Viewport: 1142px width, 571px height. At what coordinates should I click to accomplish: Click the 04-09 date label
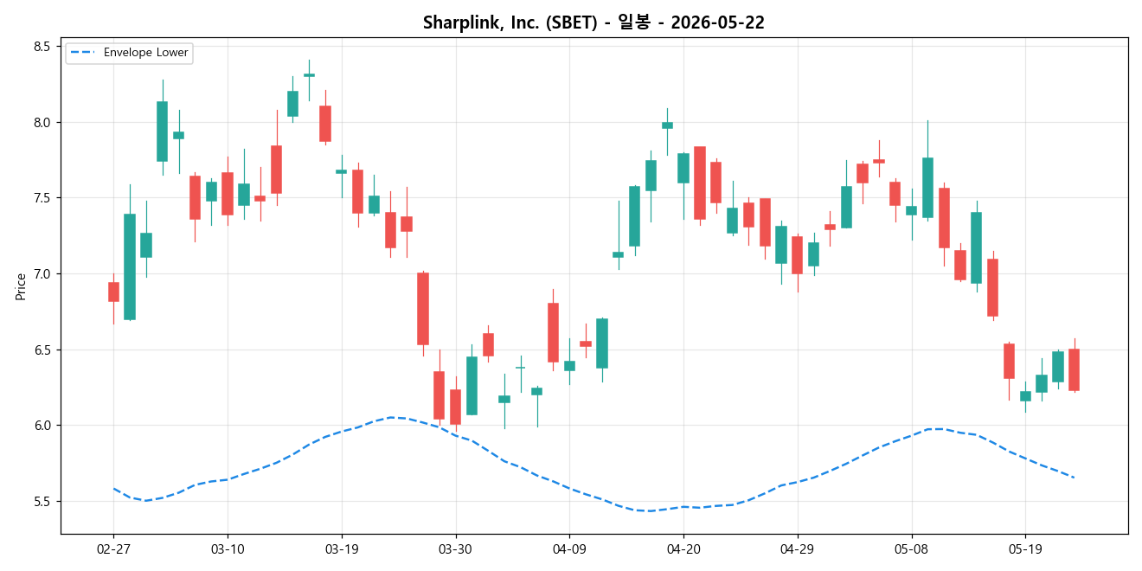569,549
